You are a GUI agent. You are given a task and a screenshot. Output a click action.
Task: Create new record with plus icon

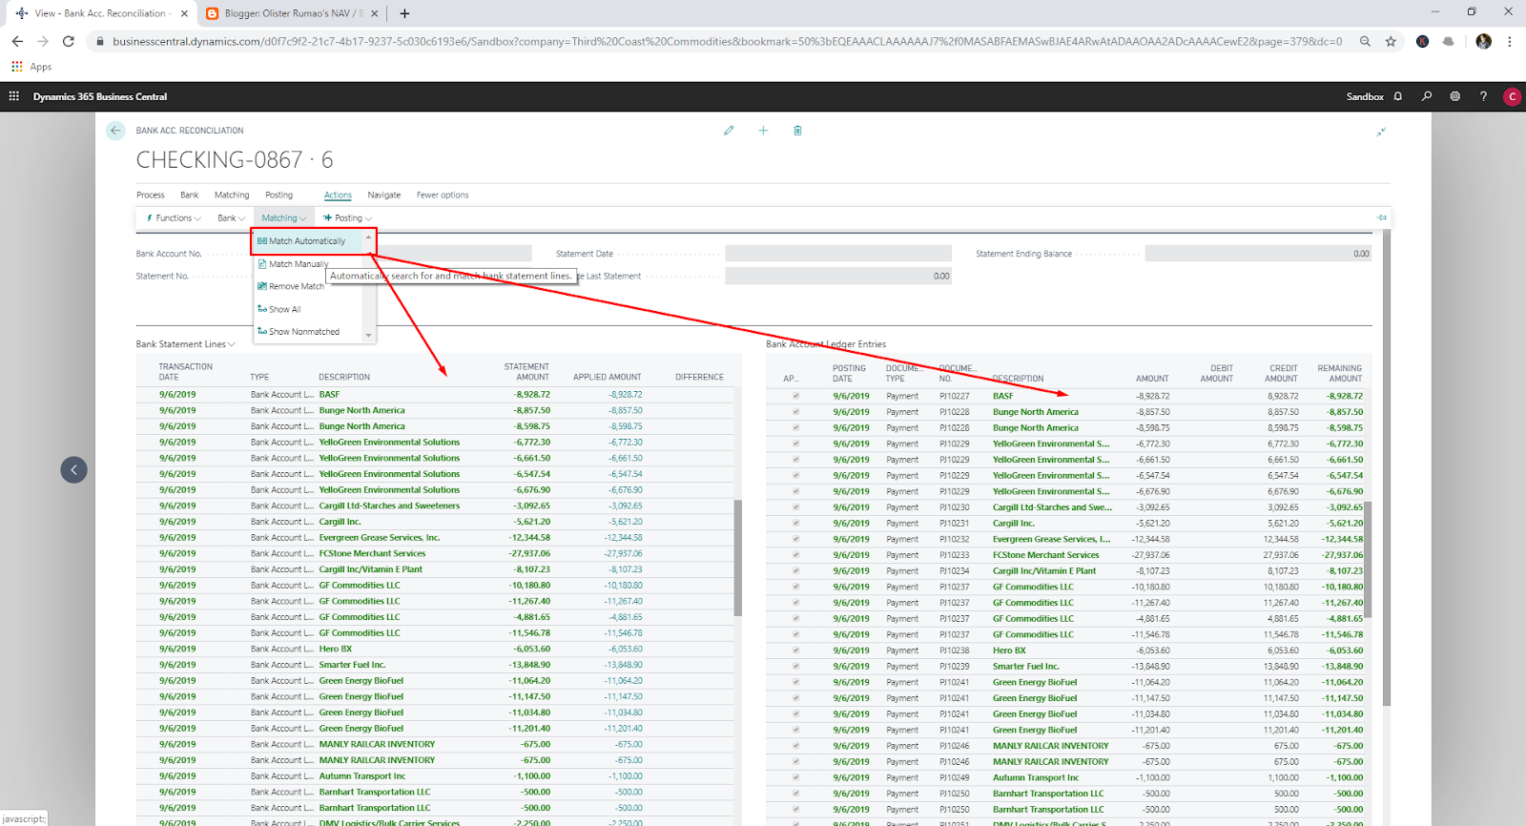763,131
